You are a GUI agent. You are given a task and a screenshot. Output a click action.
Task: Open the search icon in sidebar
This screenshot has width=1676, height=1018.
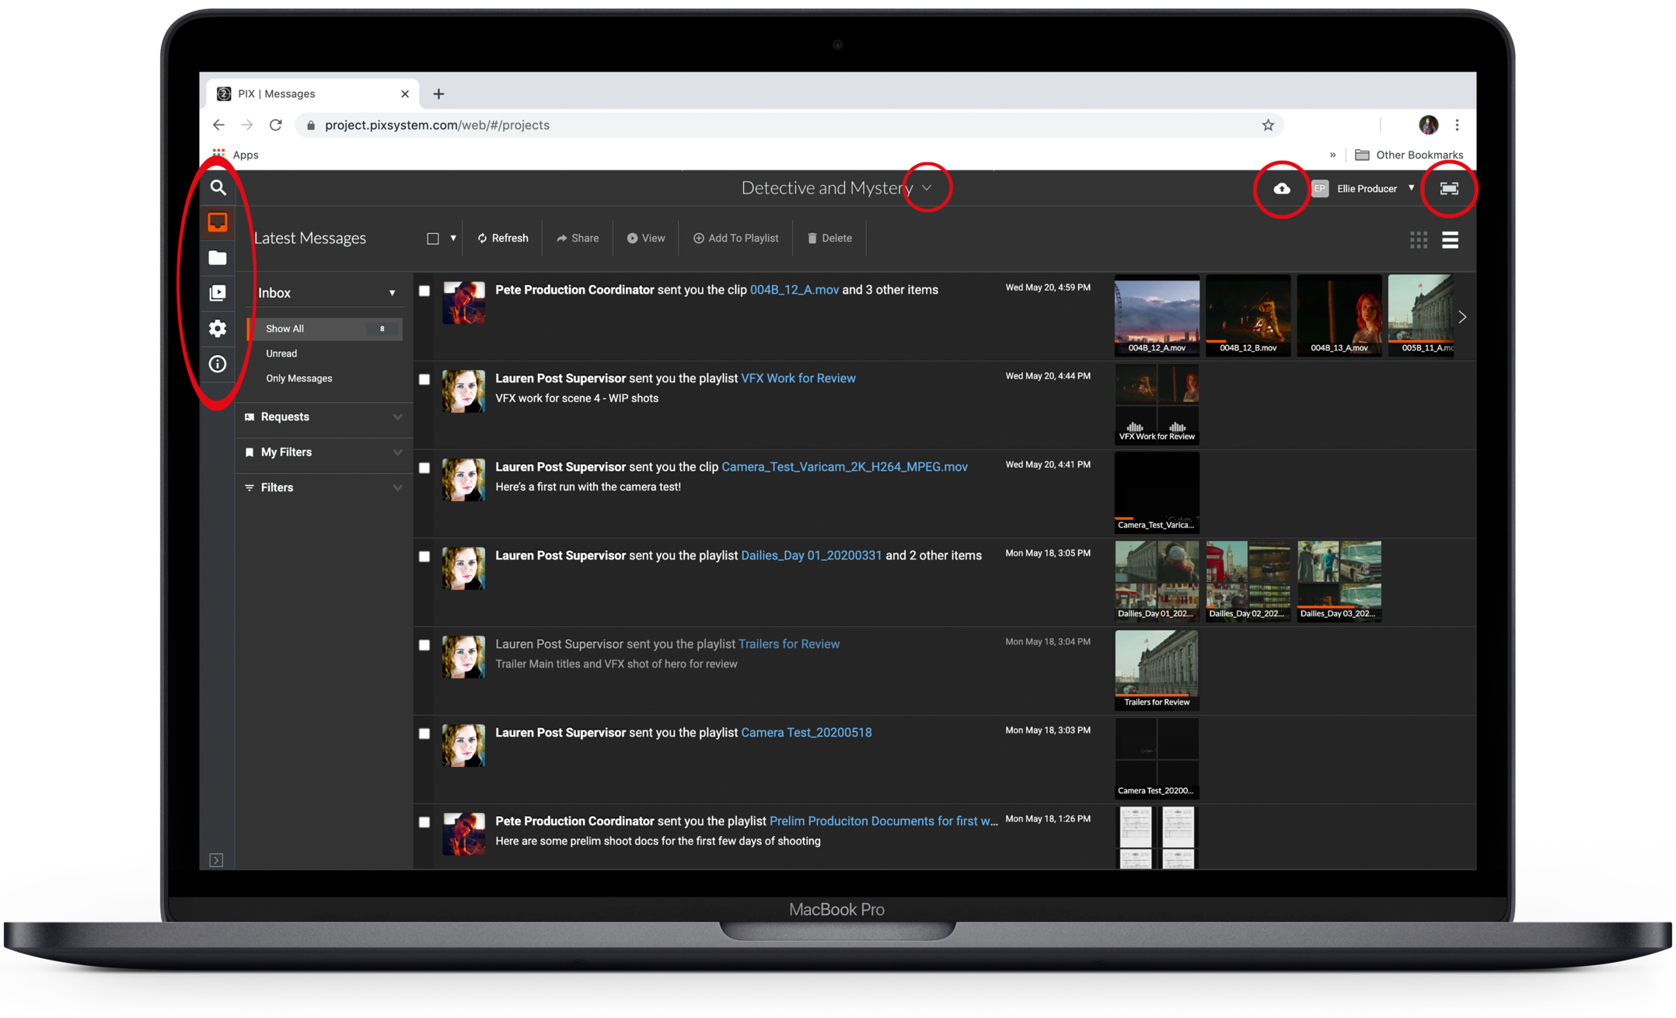pos(218,187)
